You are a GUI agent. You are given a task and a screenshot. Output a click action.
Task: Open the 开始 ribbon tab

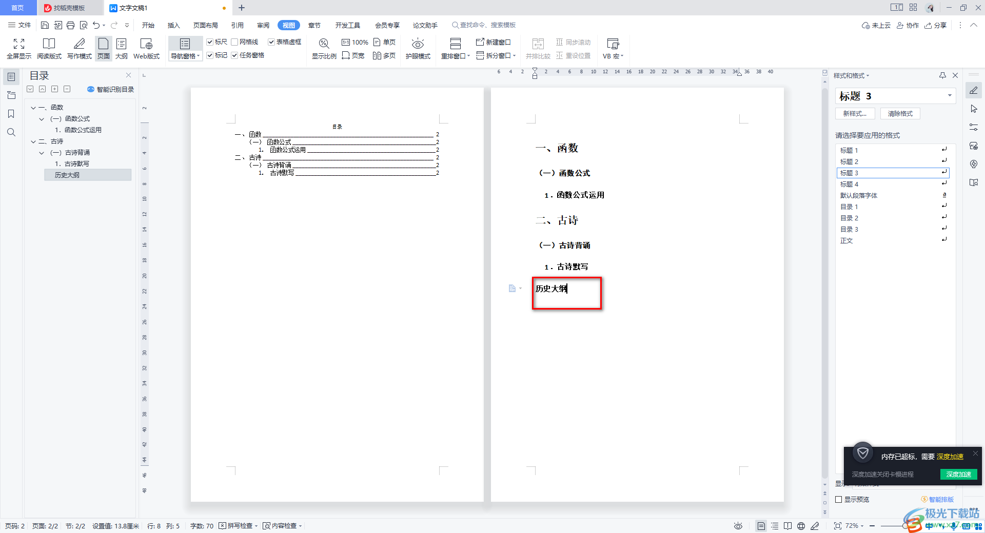click(148, 25)
